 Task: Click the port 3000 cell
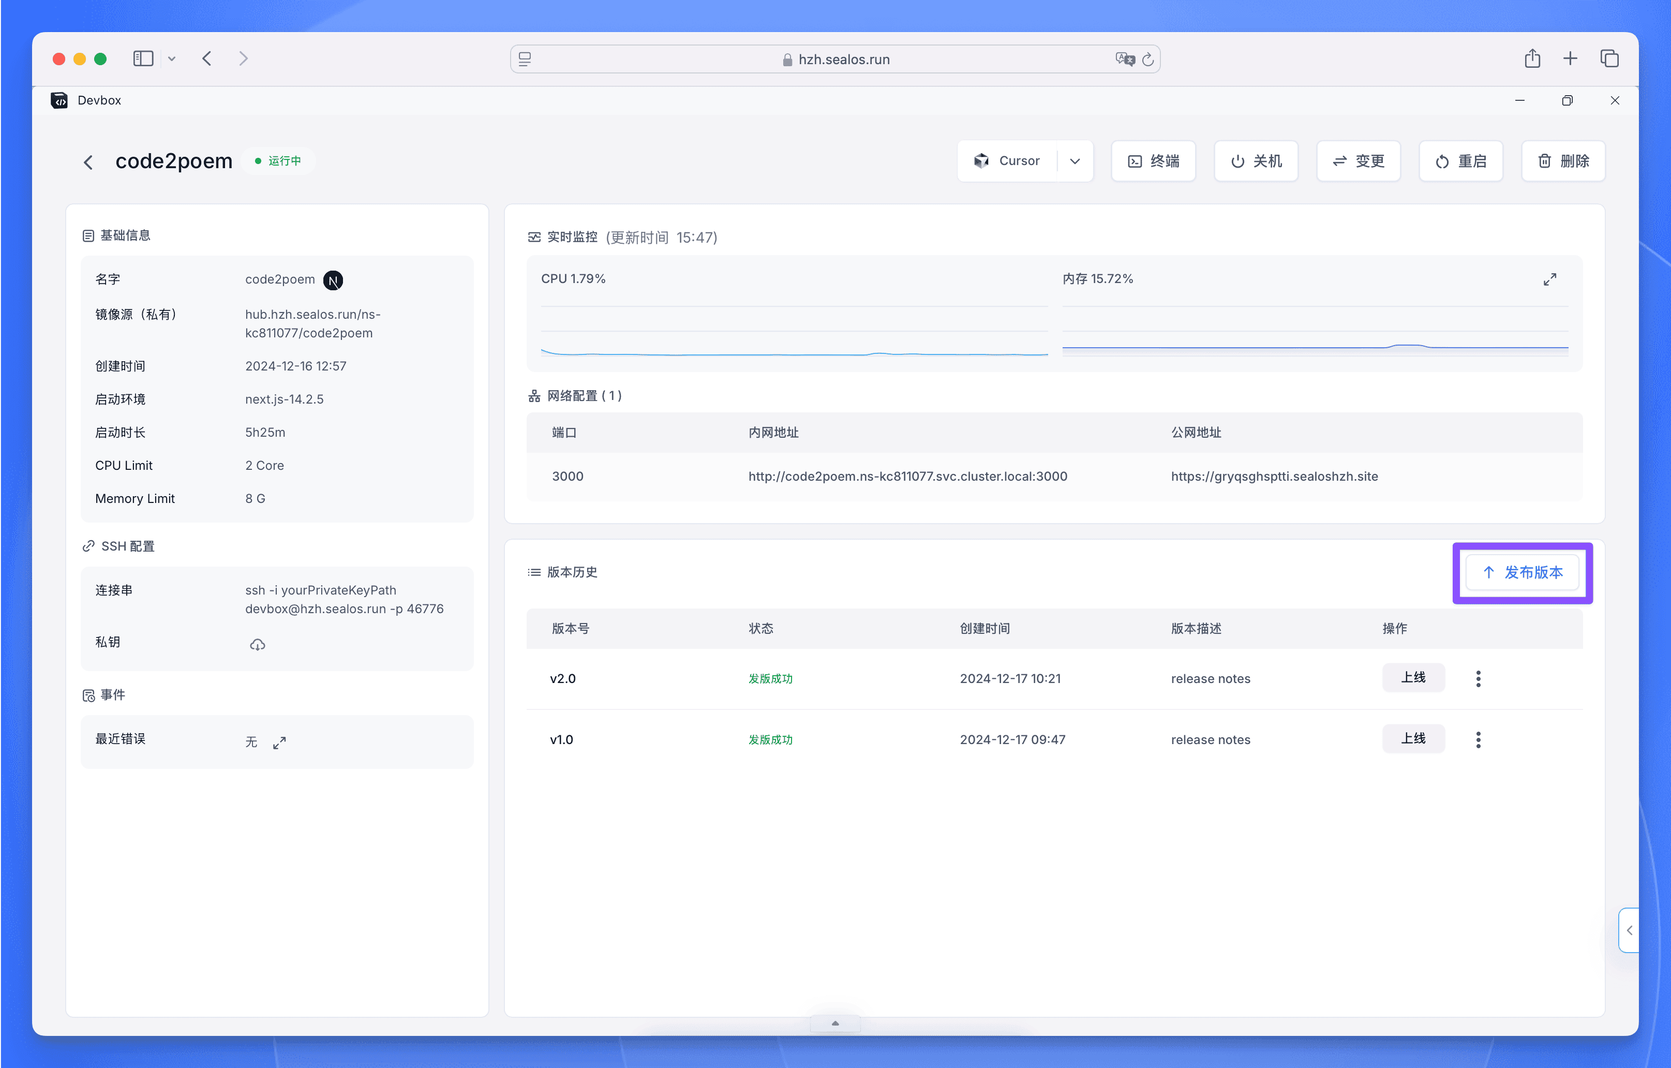coord(568,476)
